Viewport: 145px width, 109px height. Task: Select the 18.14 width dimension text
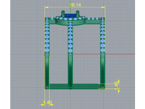(x=75, y=5)
